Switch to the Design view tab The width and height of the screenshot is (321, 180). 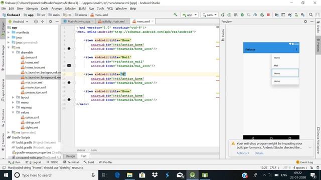pyautogui.click(x=70, y=156)
